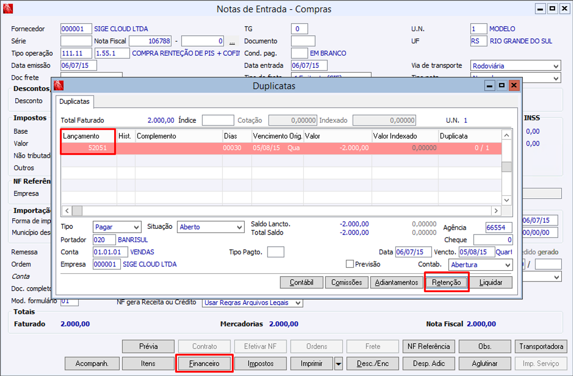Select the Duplicatas tab
573x376 pixels.
pyautogui.click(x=74, y=102)
